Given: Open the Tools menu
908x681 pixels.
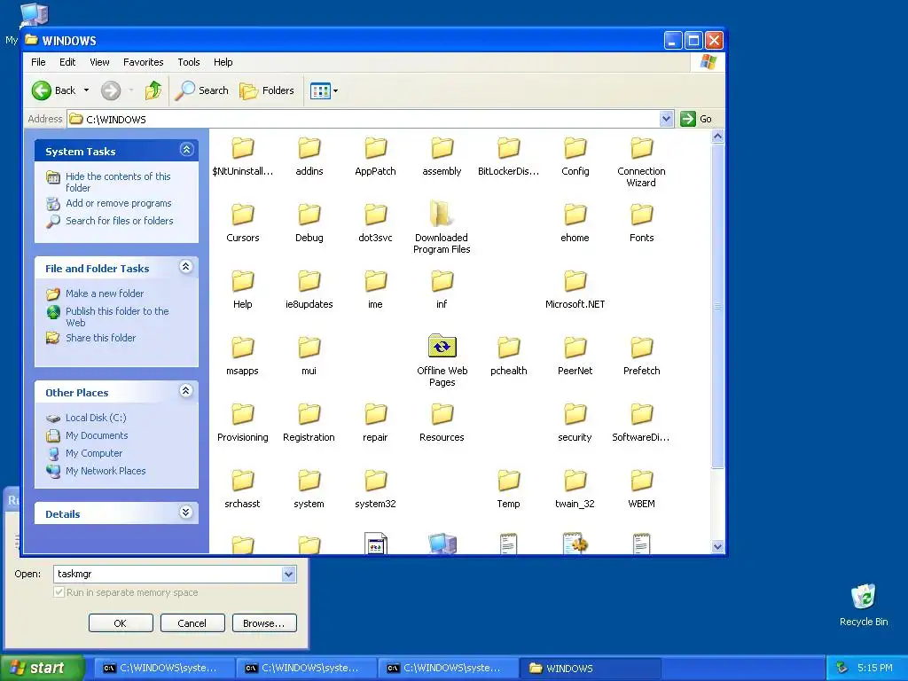Looking at the screenshot, I should coord(189,62).
